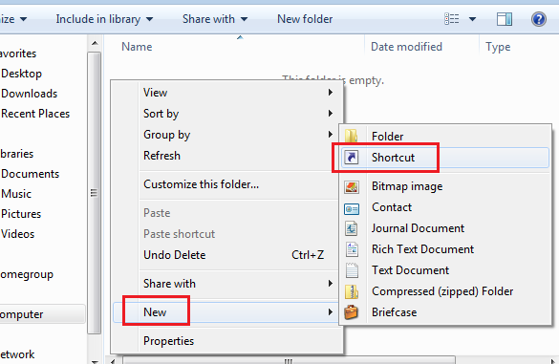Click the Folder icon in New submenu
The image size is (559, 364).
tap(351, 137)
